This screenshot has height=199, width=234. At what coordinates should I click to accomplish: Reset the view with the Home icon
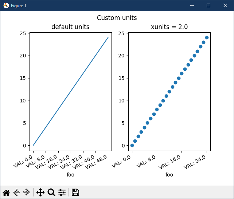(x=6, y=192)
